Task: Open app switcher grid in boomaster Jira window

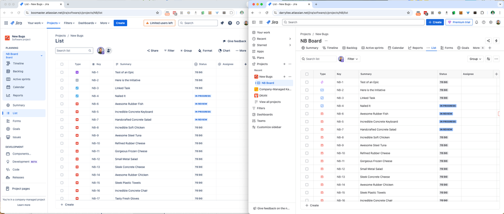Action: [6, 23]
